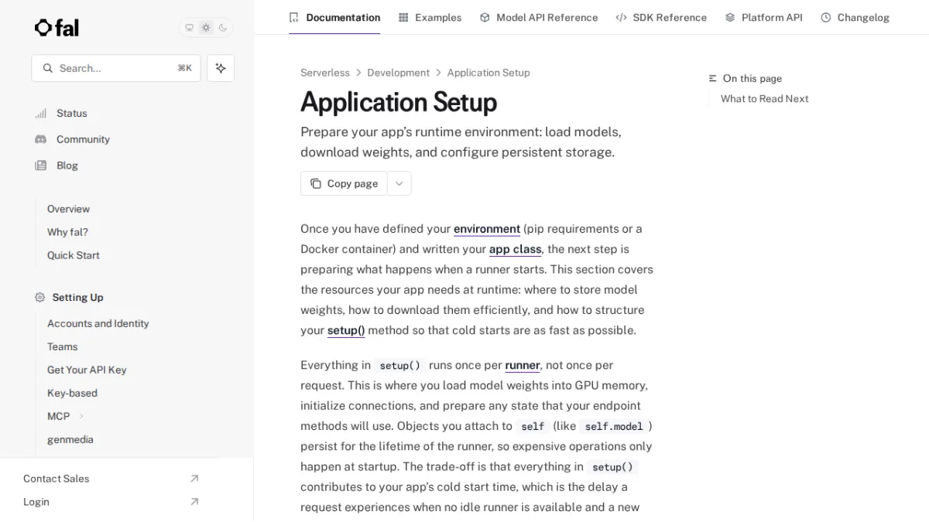Click the Examples grid icon
Image resolution: width=929 pixels, height=522 pixels.
[403, 17]
